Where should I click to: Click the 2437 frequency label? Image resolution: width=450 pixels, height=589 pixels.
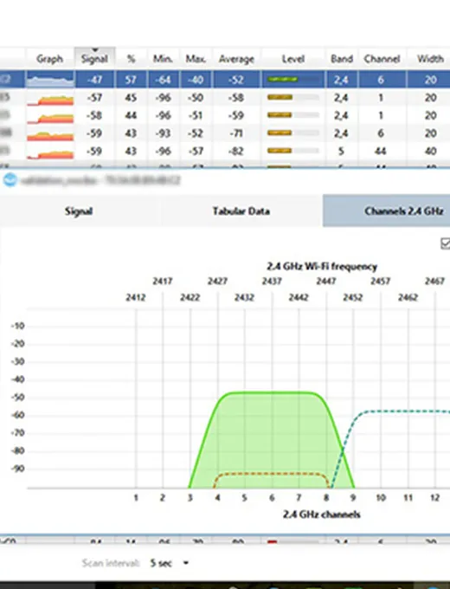pyautogui.click(x=272, y=281)
